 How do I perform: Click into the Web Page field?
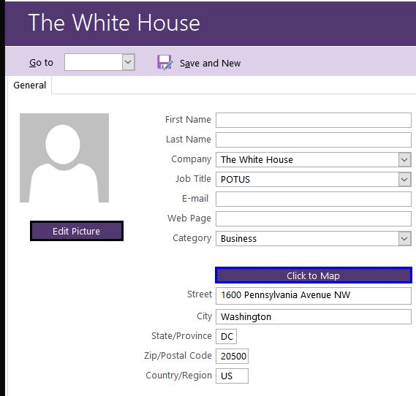[314, 218]
